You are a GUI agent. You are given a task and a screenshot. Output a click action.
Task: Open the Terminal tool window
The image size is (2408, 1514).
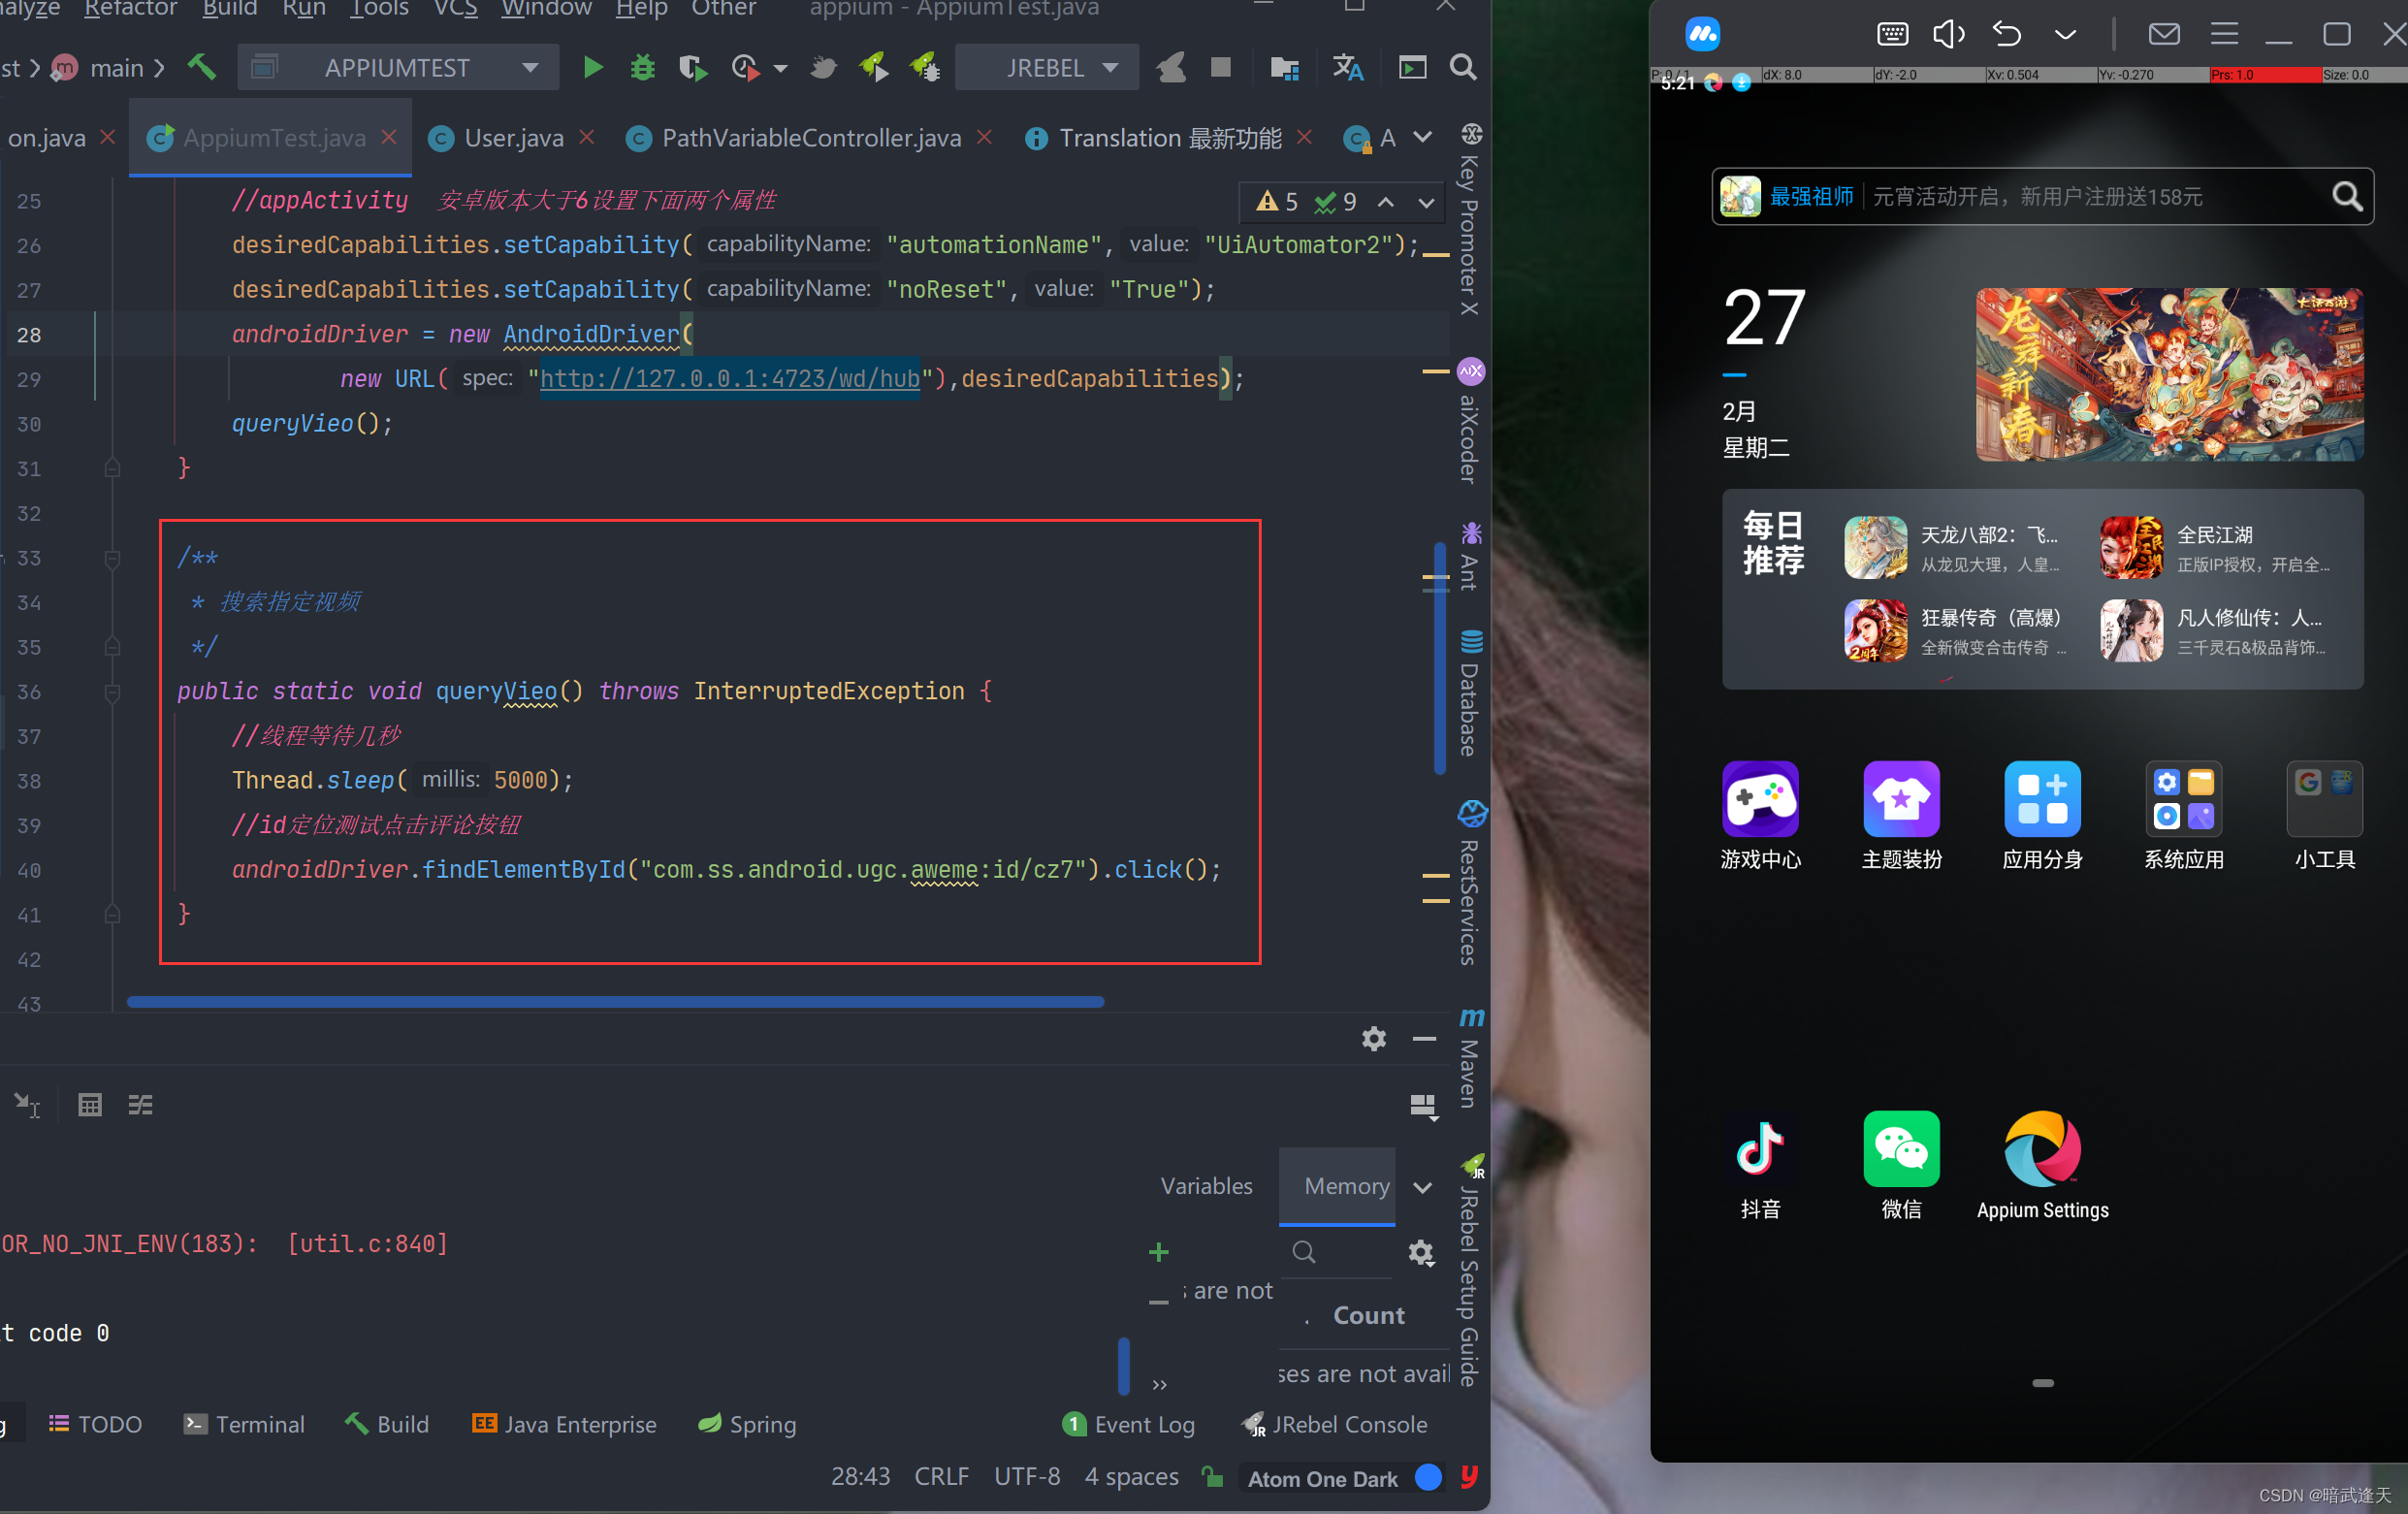[245, 1424]
